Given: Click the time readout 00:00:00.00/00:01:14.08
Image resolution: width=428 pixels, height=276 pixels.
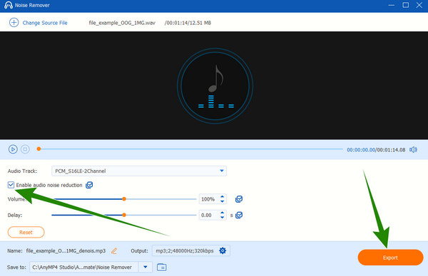Looking at the screenshot, I should click(376, 149).
